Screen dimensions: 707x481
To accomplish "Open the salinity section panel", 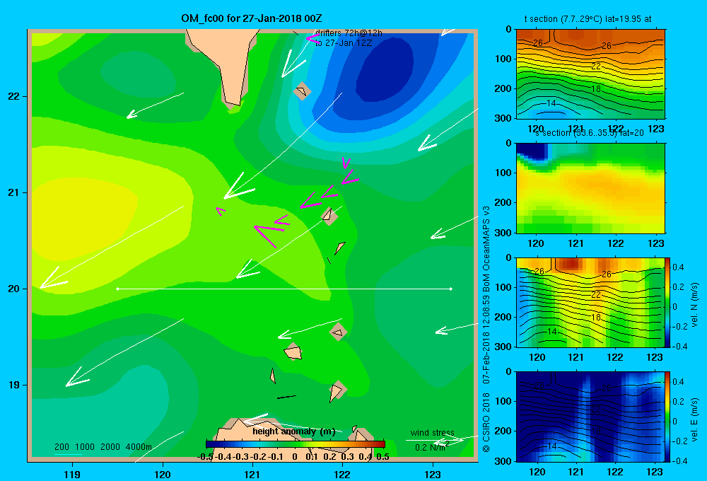I will click(590, 188).
